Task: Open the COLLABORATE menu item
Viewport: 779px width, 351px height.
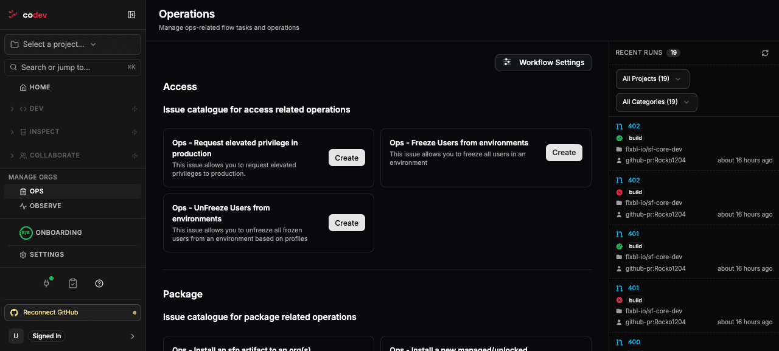Action: (x=55, y=156)
